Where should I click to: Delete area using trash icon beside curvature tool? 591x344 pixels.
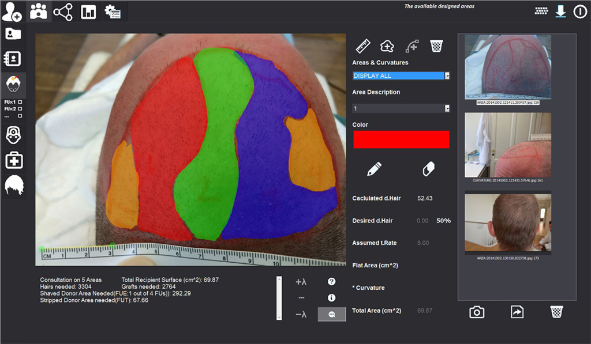click(436, 46)
